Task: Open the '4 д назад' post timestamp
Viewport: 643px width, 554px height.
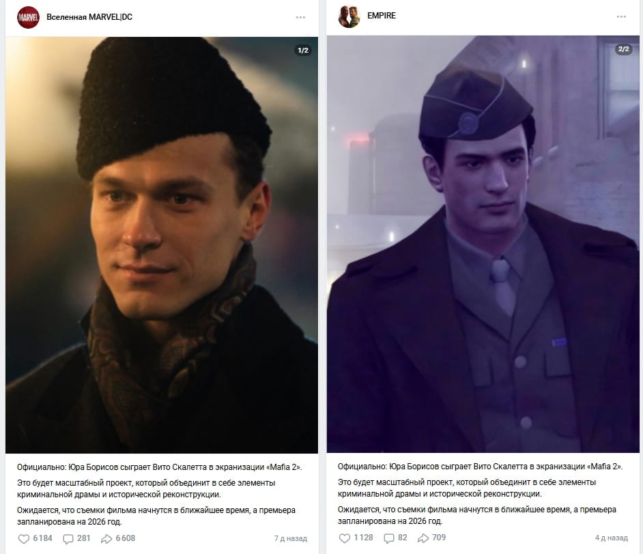Action: (x=611, y=538)
